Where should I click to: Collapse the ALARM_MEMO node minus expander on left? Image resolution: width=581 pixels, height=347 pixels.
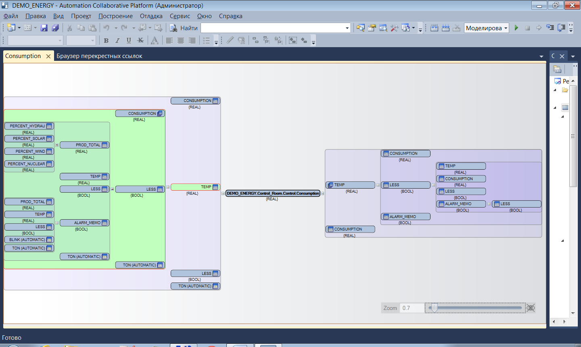click(x=57, y=223)
